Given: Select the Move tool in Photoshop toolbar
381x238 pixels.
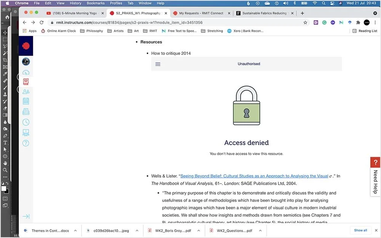Looking at the screenshot, I should tap(5, 32).
